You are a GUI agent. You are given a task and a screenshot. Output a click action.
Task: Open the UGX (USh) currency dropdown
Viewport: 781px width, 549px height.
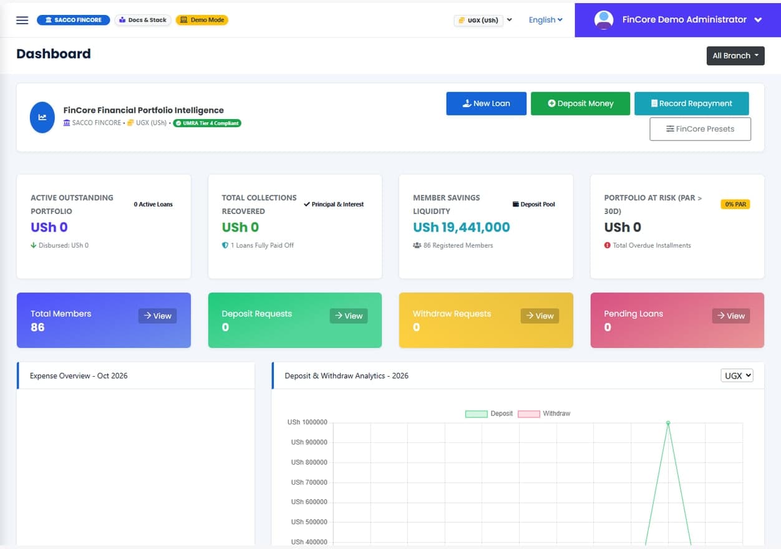point(483,20)
